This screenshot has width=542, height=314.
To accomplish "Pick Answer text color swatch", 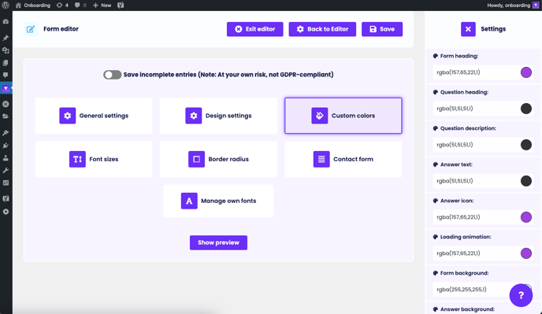I will [525, 181].
